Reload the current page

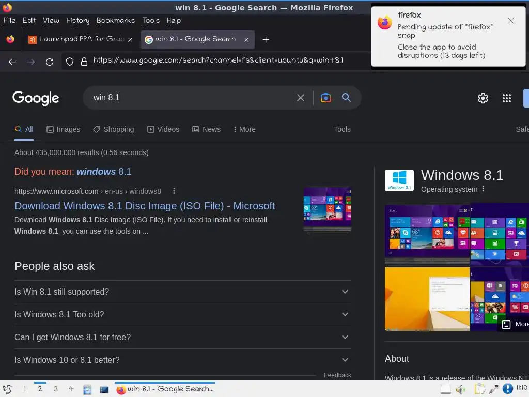(x=50, y=62)
